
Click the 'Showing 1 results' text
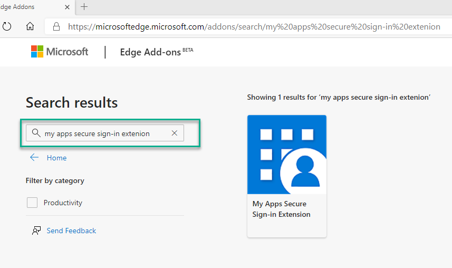339,98
